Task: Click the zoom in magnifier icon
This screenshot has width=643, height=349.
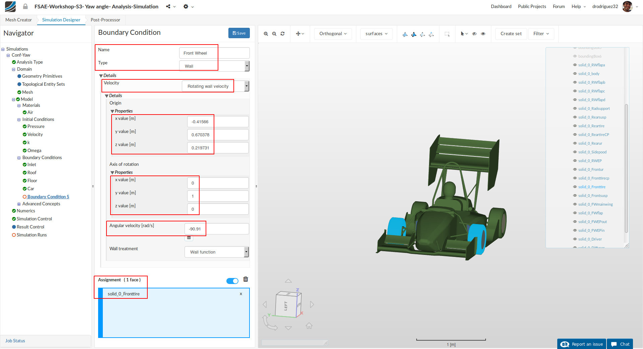Action: [266, 34]
